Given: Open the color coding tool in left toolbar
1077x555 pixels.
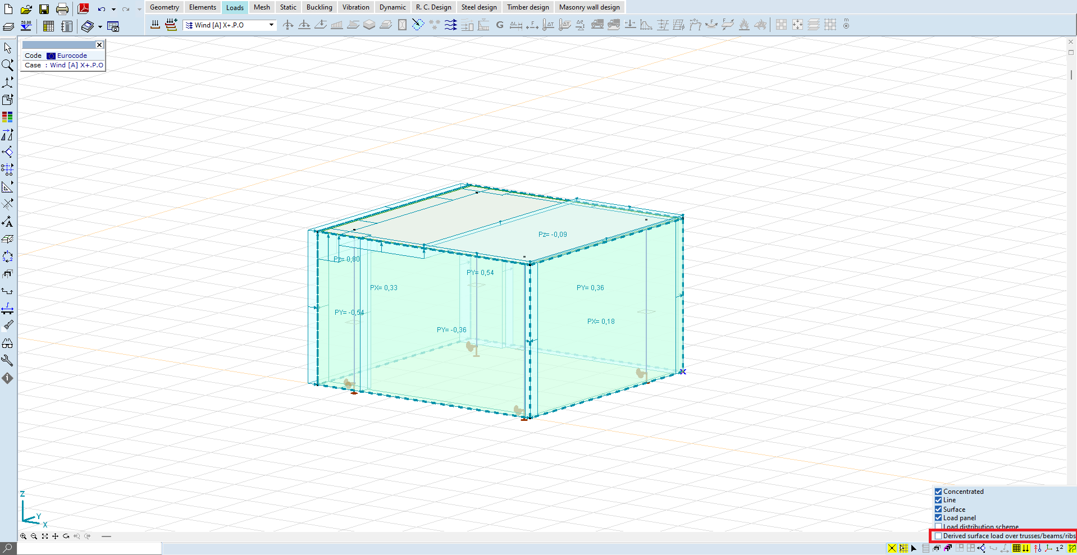Looking at the screenshot, I should click(x=8, y=117).
